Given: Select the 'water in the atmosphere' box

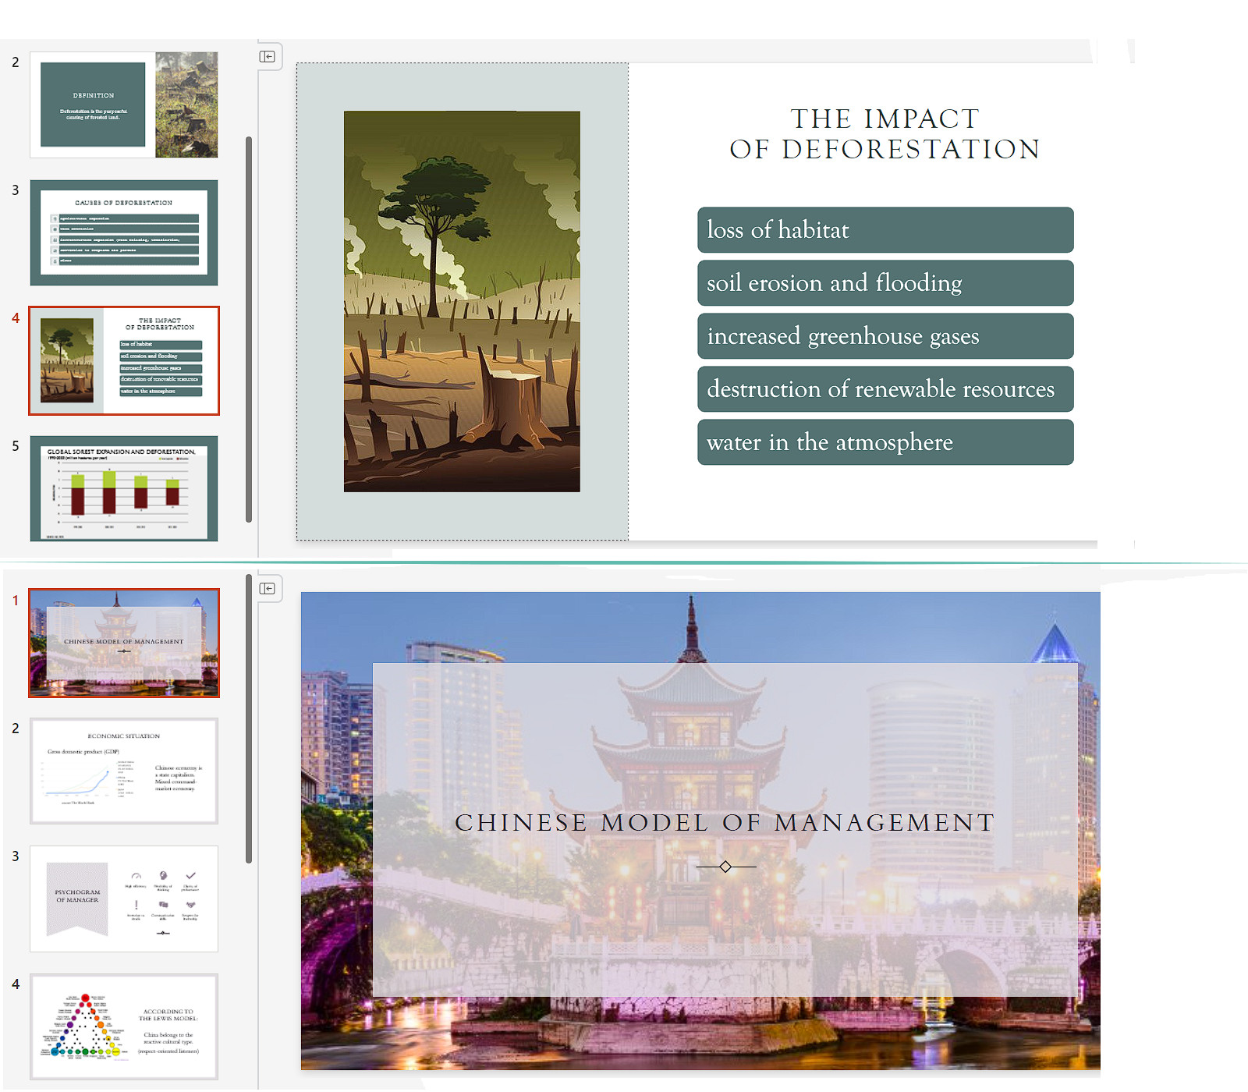Looking at the screenshot, I should 885,442.
